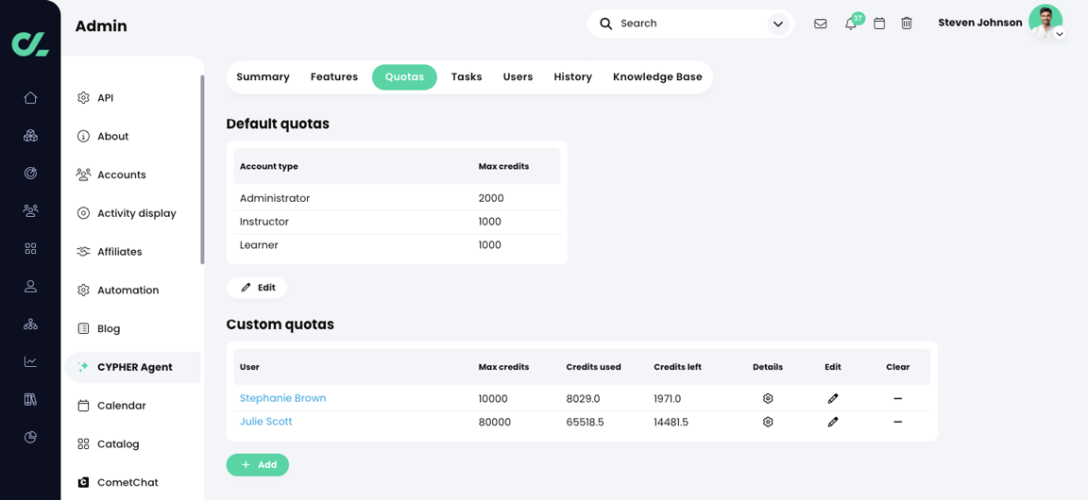The image size is (1088, 500).
Task: Open the single user icon in left rail
Action: pos(30,286)
